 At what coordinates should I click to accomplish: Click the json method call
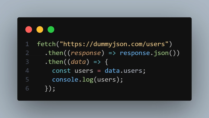click(x=161, y=53)
